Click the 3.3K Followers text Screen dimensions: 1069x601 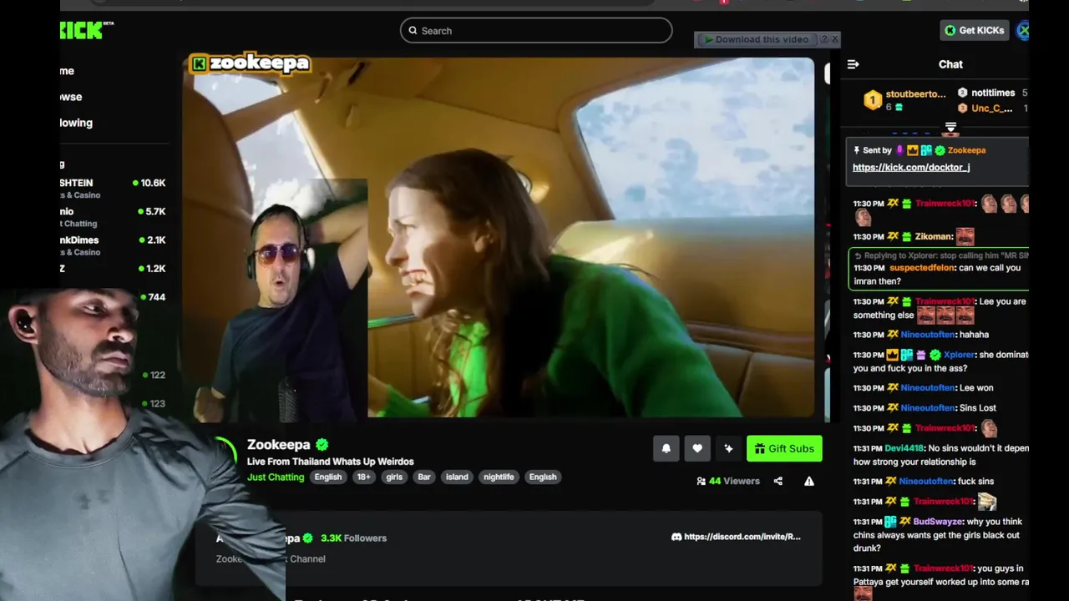point(353,538)
